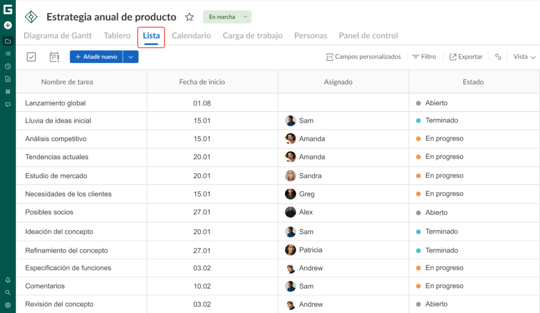
Task: Click Greg's avatar on Necesidades de los clientes
Action: [291, 194]
